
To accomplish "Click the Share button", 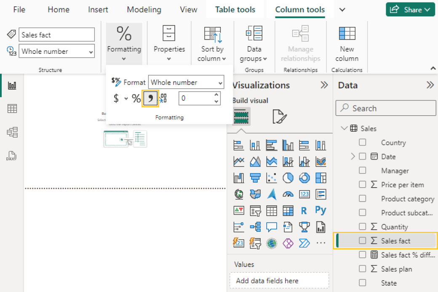I will 410,10.
